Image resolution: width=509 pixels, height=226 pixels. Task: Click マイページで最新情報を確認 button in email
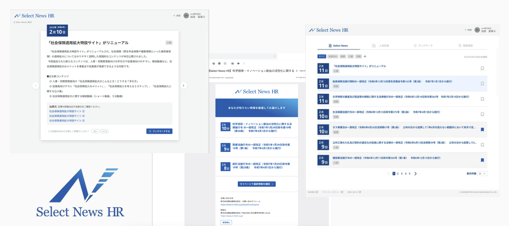(256, 184)
